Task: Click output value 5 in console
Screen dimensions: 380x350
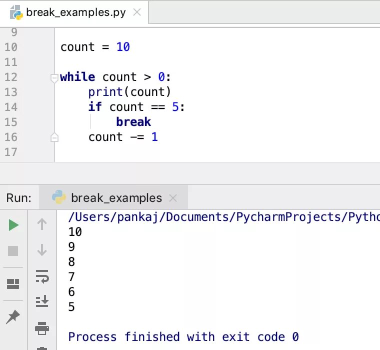Action: [71, 307]
